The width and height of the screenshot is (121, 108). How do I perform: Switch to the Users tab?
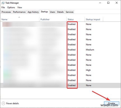[53, 12]
